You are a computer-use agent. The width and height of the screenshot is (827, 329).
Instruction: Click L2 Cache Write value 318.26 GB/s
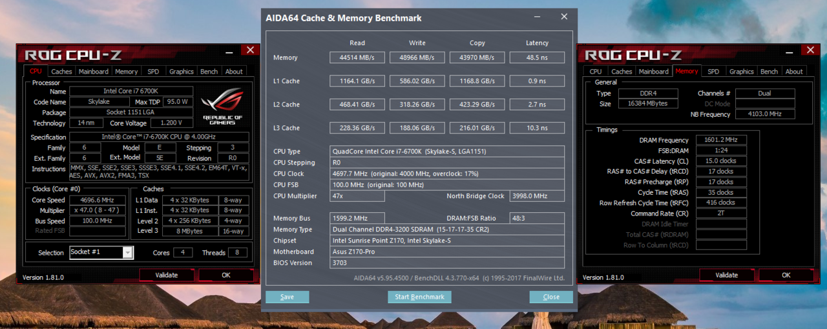(417, 105)
